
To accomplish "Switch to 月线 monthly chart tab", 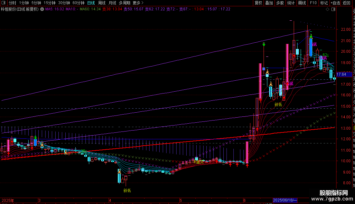I will tap(112, 3).
